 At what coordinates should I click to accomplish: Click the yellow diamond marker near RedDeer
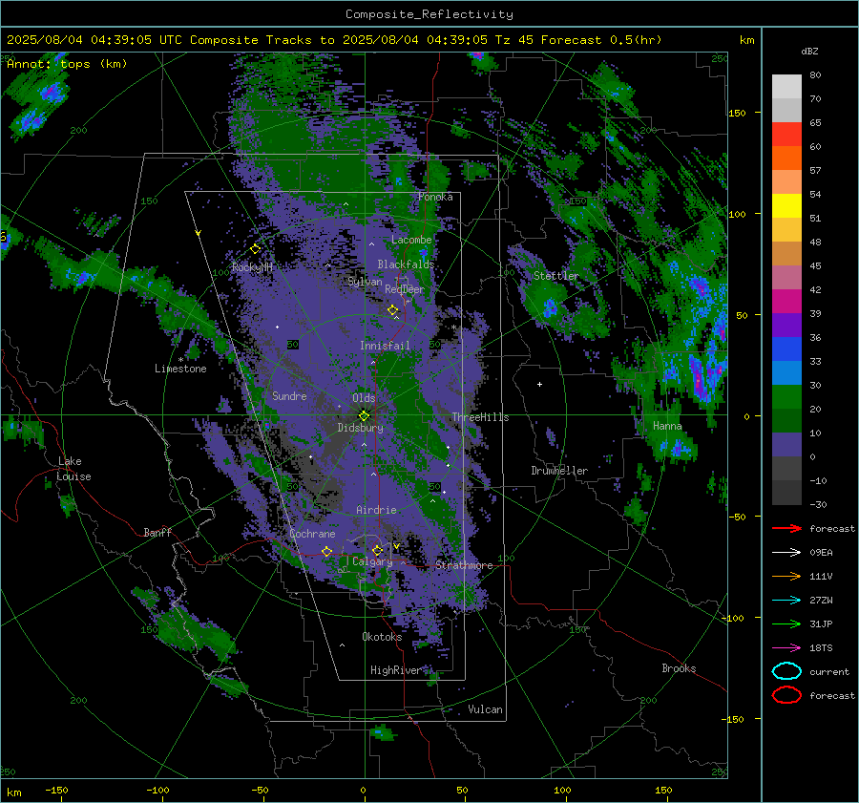(x=392, y=310)
